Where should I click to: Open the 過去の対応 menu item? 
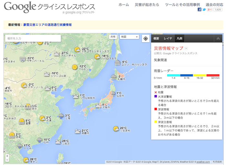click(214, 5)
